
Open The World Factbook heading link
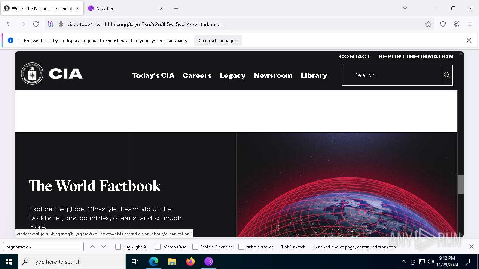click(95, 186)
